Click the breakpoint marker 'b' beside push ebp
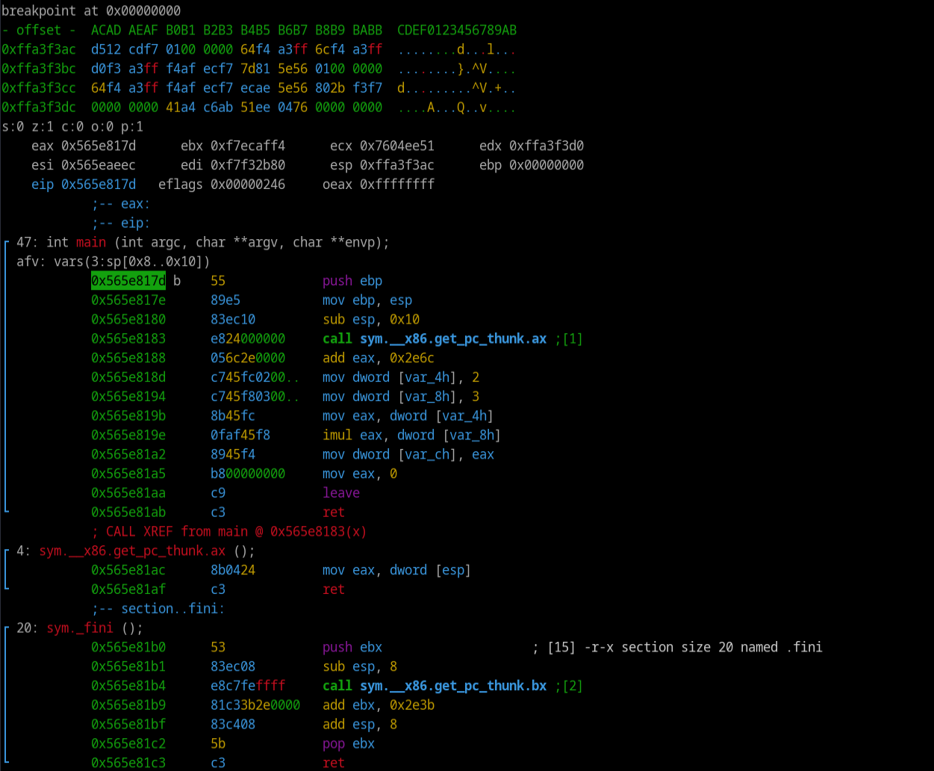The image size is (934, 771). coord(177,281)
